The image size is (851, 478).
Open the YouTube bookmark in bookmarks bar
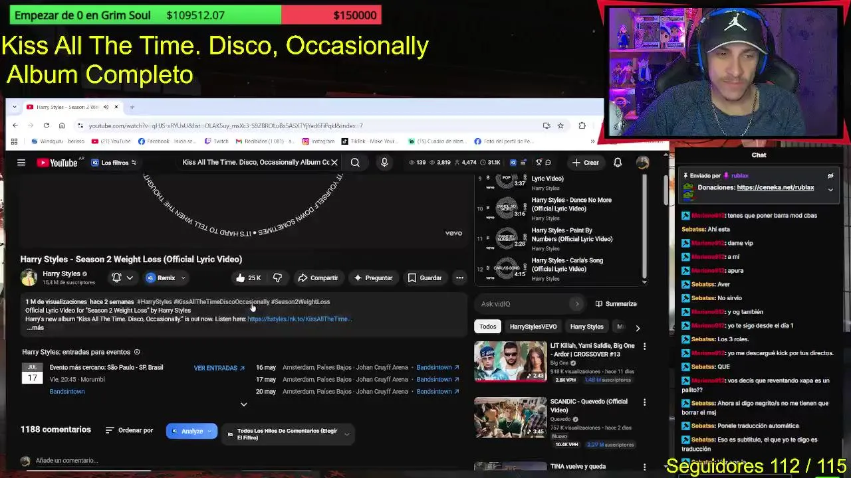111,141
